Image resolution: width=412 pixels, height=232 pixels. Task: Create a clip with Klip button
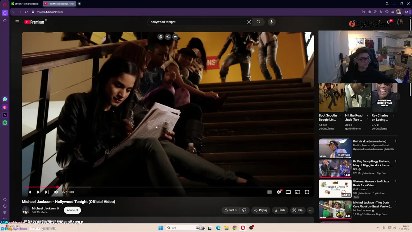click(x=297, y=210)
